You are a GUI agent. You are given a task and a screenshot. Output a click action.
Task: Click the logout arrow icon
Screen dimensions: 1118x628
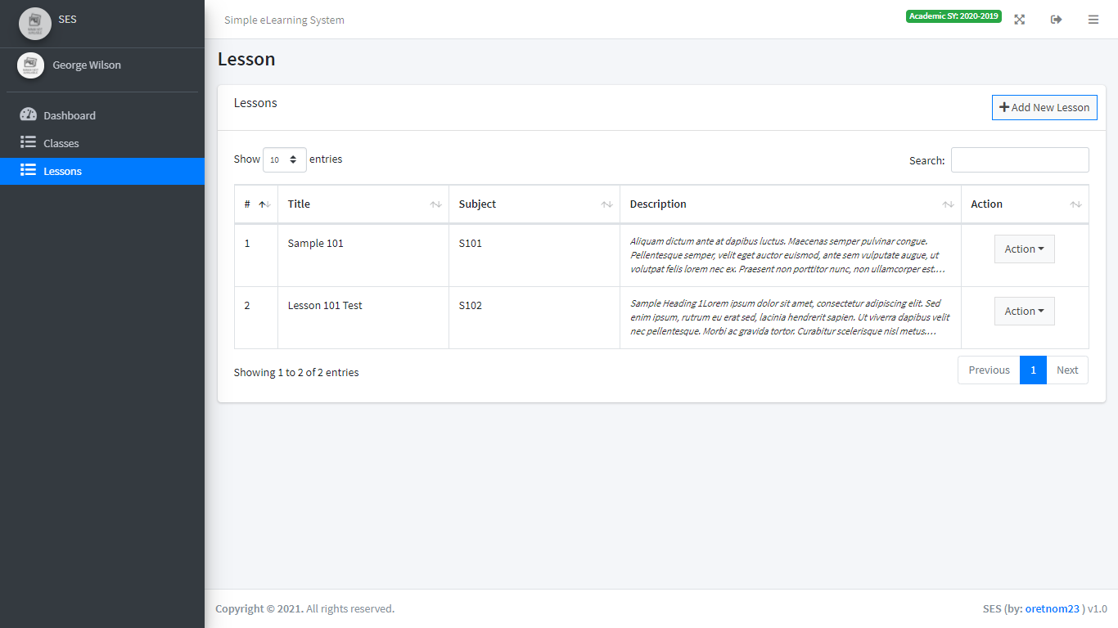coord(1057,20)
